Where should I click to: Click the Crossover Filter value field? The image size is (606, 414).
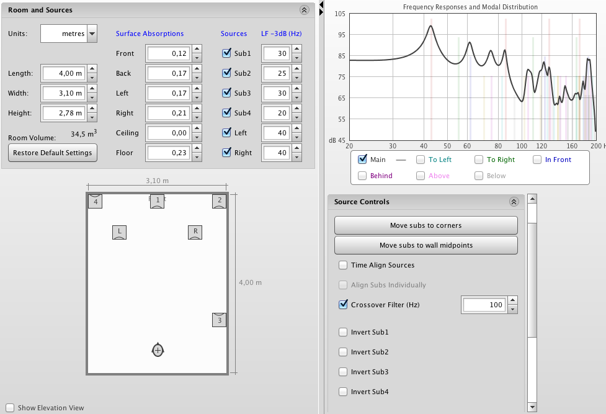coord(484,305)
